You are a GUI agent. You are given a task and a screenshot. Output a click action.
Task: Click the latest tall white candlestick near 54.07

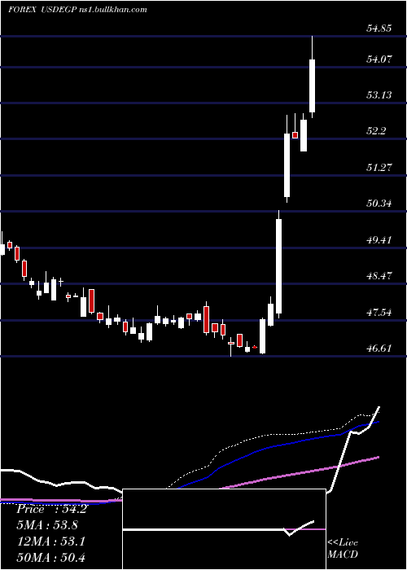point(312,77)
